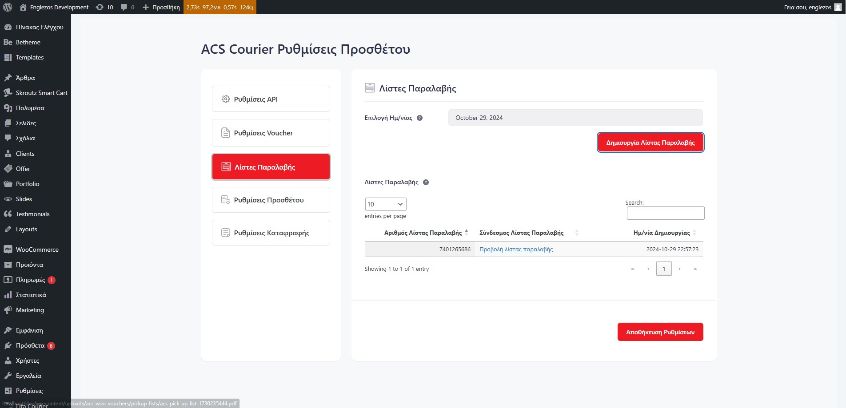
Task: Click the Χρήστες user icon
Action: coord(8,360)
